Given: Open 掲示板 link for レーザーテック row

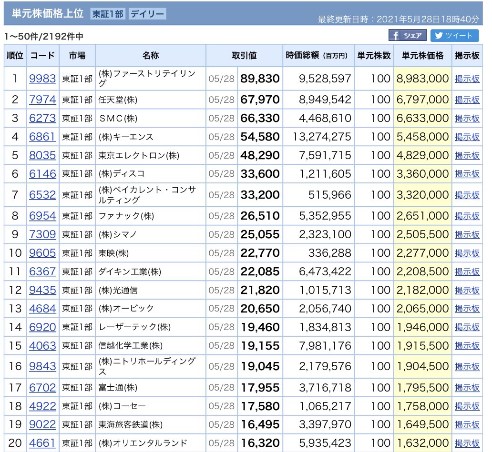Looking at the screenshot, I should click(467, 327).
